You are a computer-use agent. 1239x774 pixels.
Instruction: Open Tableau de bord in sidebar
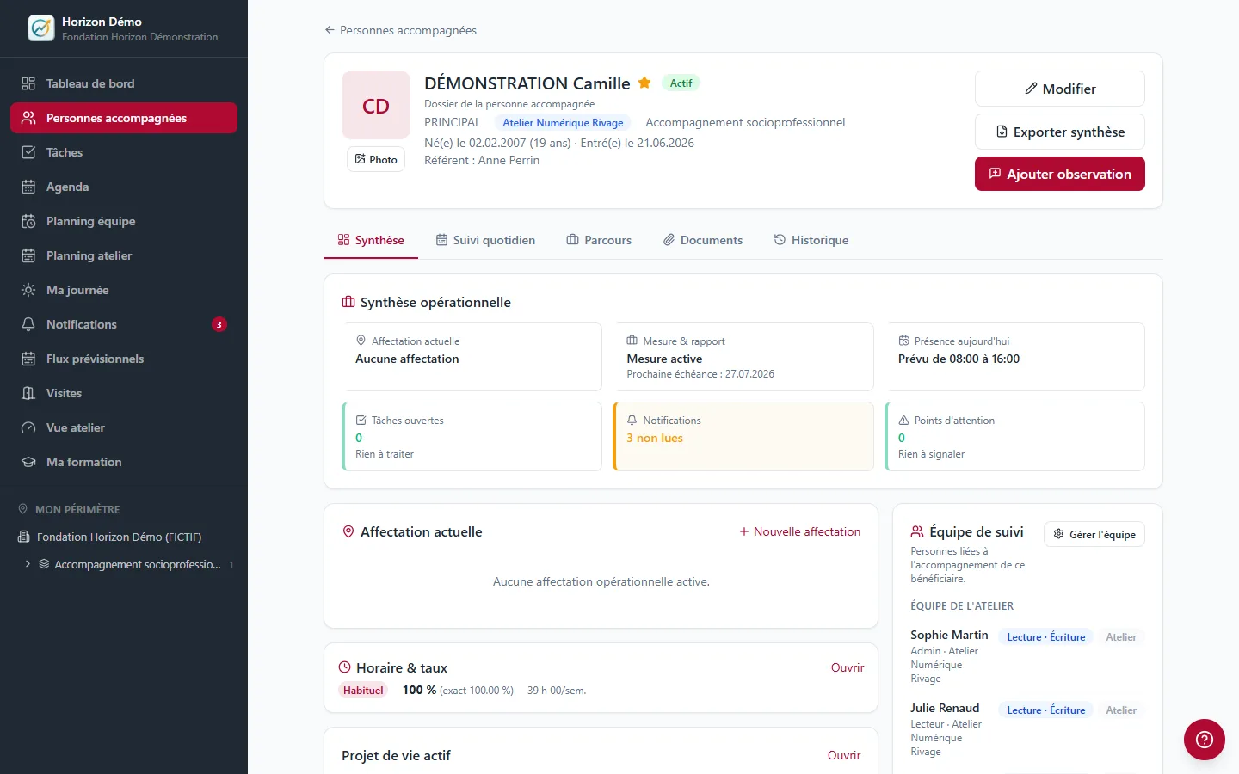(x=124, y=83)
